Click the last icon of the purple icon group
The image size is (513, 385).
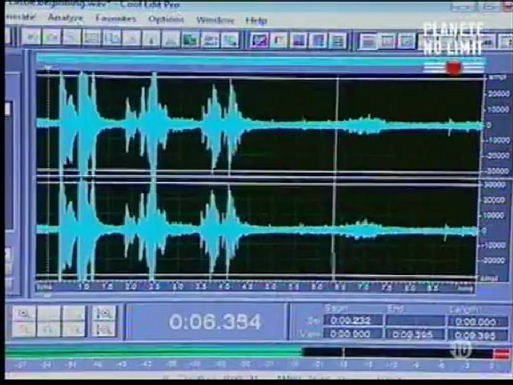(338, 41)
